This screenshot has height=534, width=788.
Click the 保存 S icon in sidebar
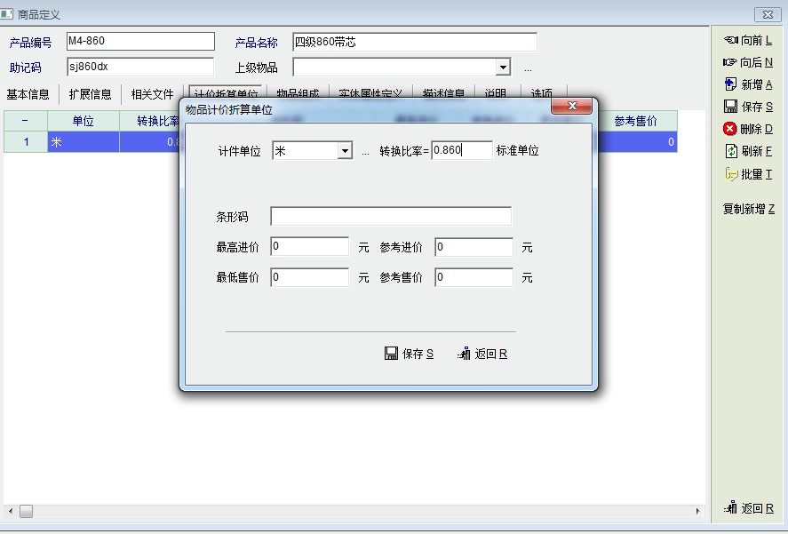pos(731,107)
